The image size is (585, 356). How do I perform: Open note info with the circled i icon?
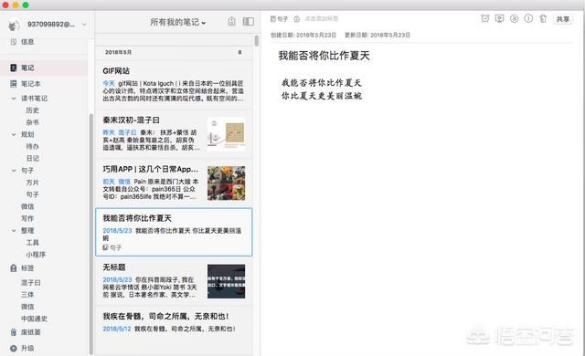(x=528, y=18)
